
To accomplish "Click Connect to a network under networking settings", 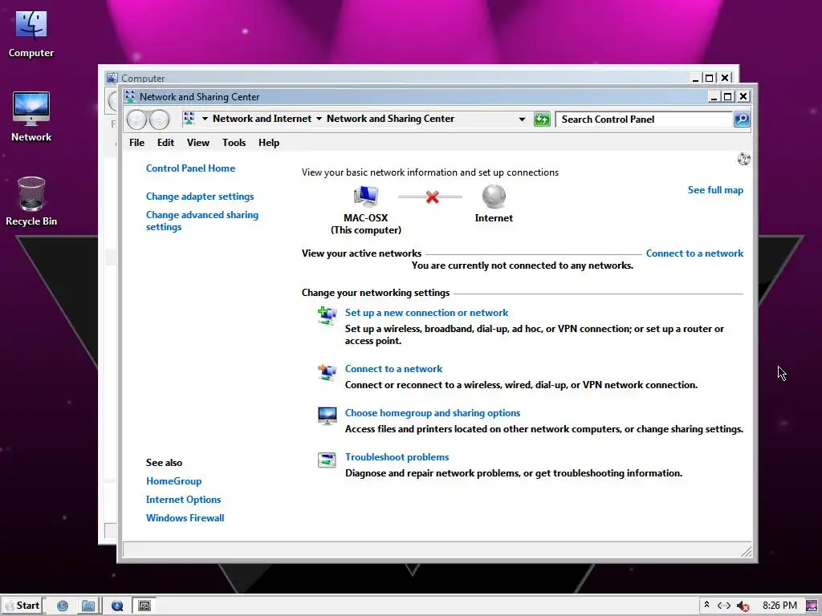I will pyautogui.click(x=393, y=369).
